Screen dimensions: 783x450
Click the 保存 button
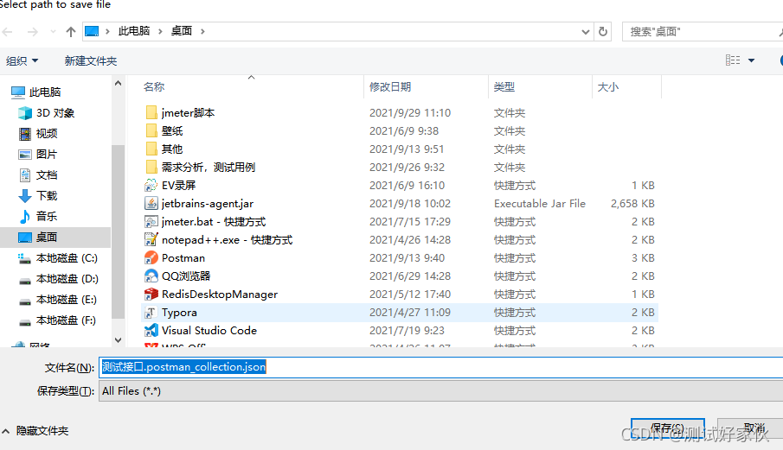point(668,428)
